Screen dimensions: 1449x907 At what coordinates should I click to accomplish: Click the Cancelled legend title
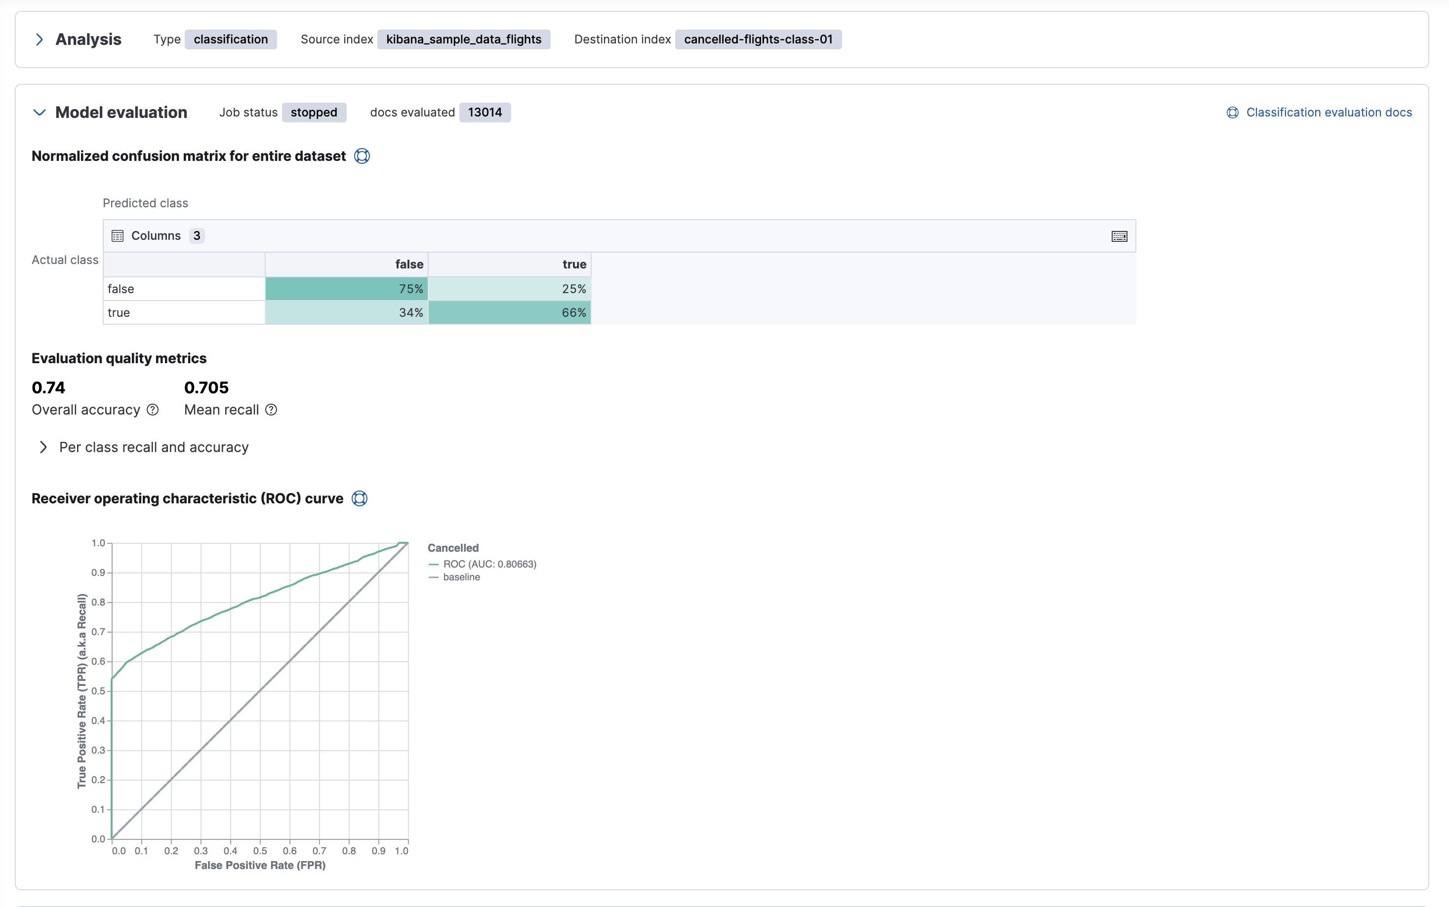pos(453,548)
